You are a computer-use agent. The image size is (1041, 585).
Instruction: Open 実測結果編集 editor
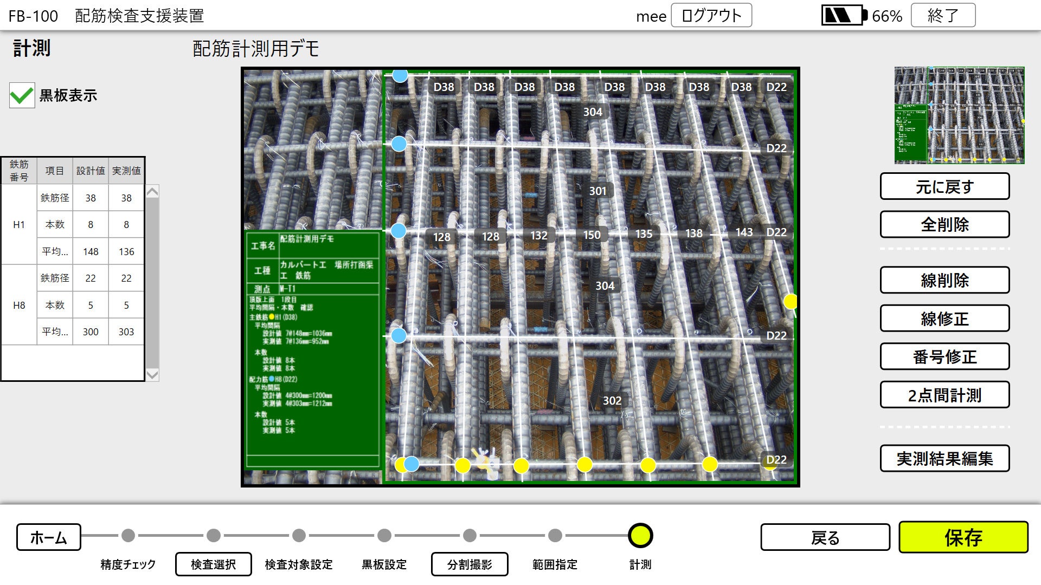[944, 459]
